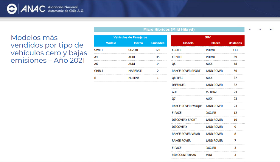Click the 50 units value for Range Rover Sport
This screenshot has width=280, height=162.
235,71
